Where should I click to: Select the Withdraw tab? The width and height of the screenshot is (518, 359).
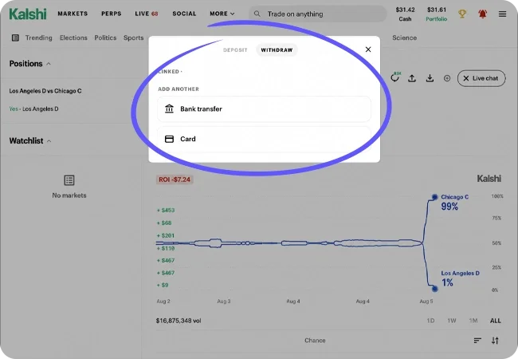(x=277, y=50)
